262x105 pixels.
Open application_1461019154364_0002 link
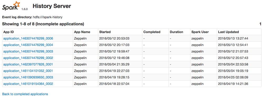tap(28, 84)
